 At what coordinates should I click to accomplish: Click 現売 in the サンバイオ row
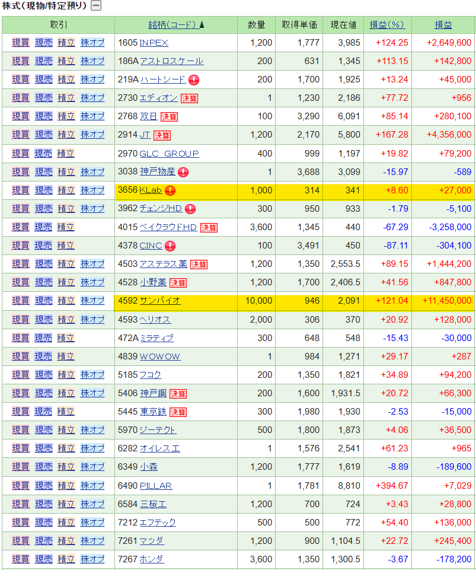tap(43, 301)
